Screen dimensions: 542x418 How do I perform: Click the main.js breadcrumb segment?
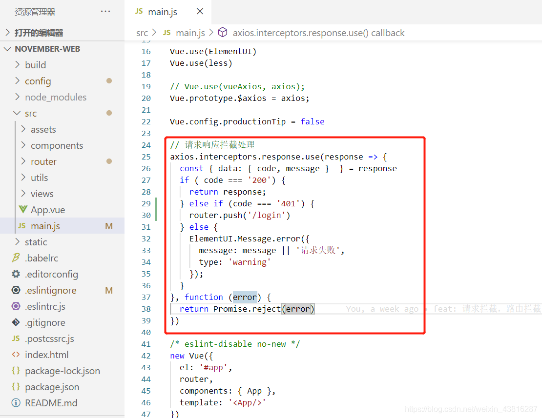190,33
